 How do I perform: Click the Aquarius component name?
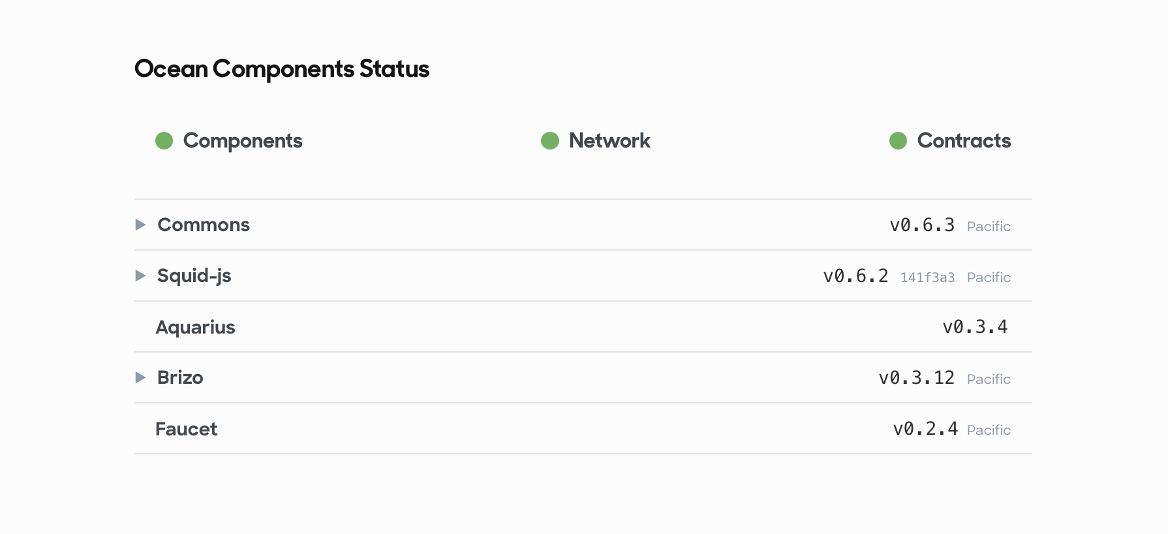pyautogui.click(x=195, y=327)
